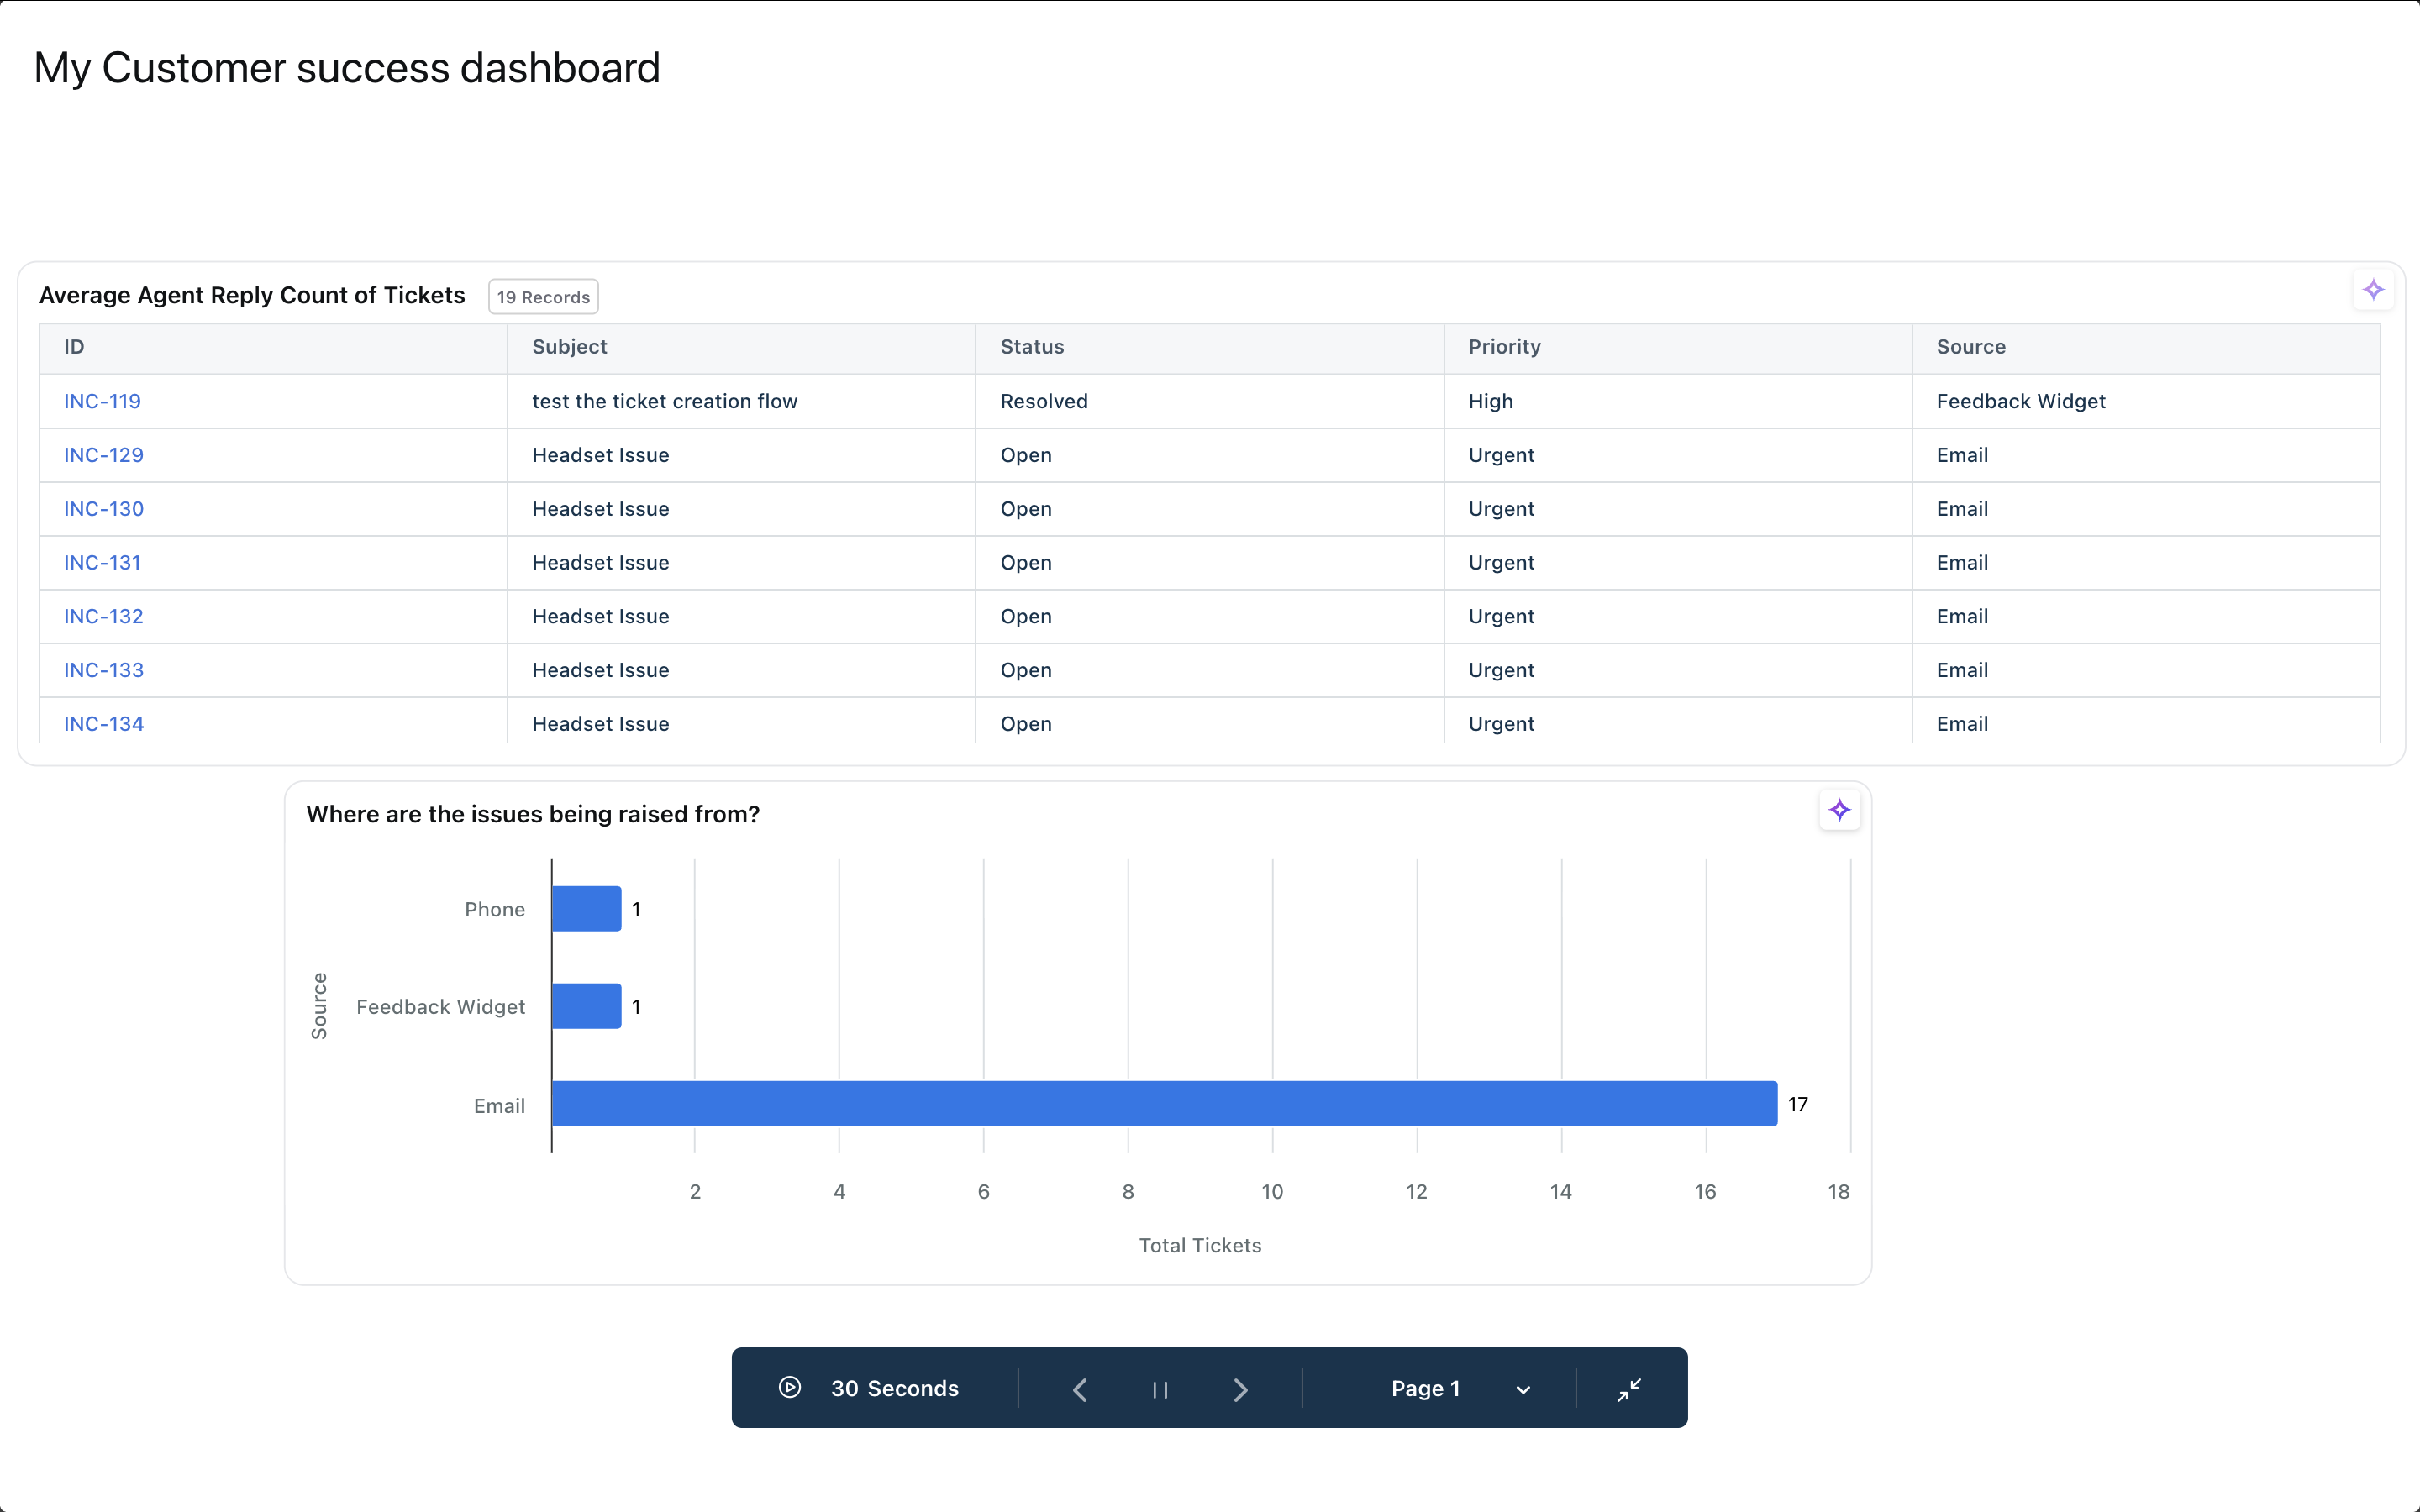Open the Page 1 dropdown chevron

[x=1523, y=1390]
